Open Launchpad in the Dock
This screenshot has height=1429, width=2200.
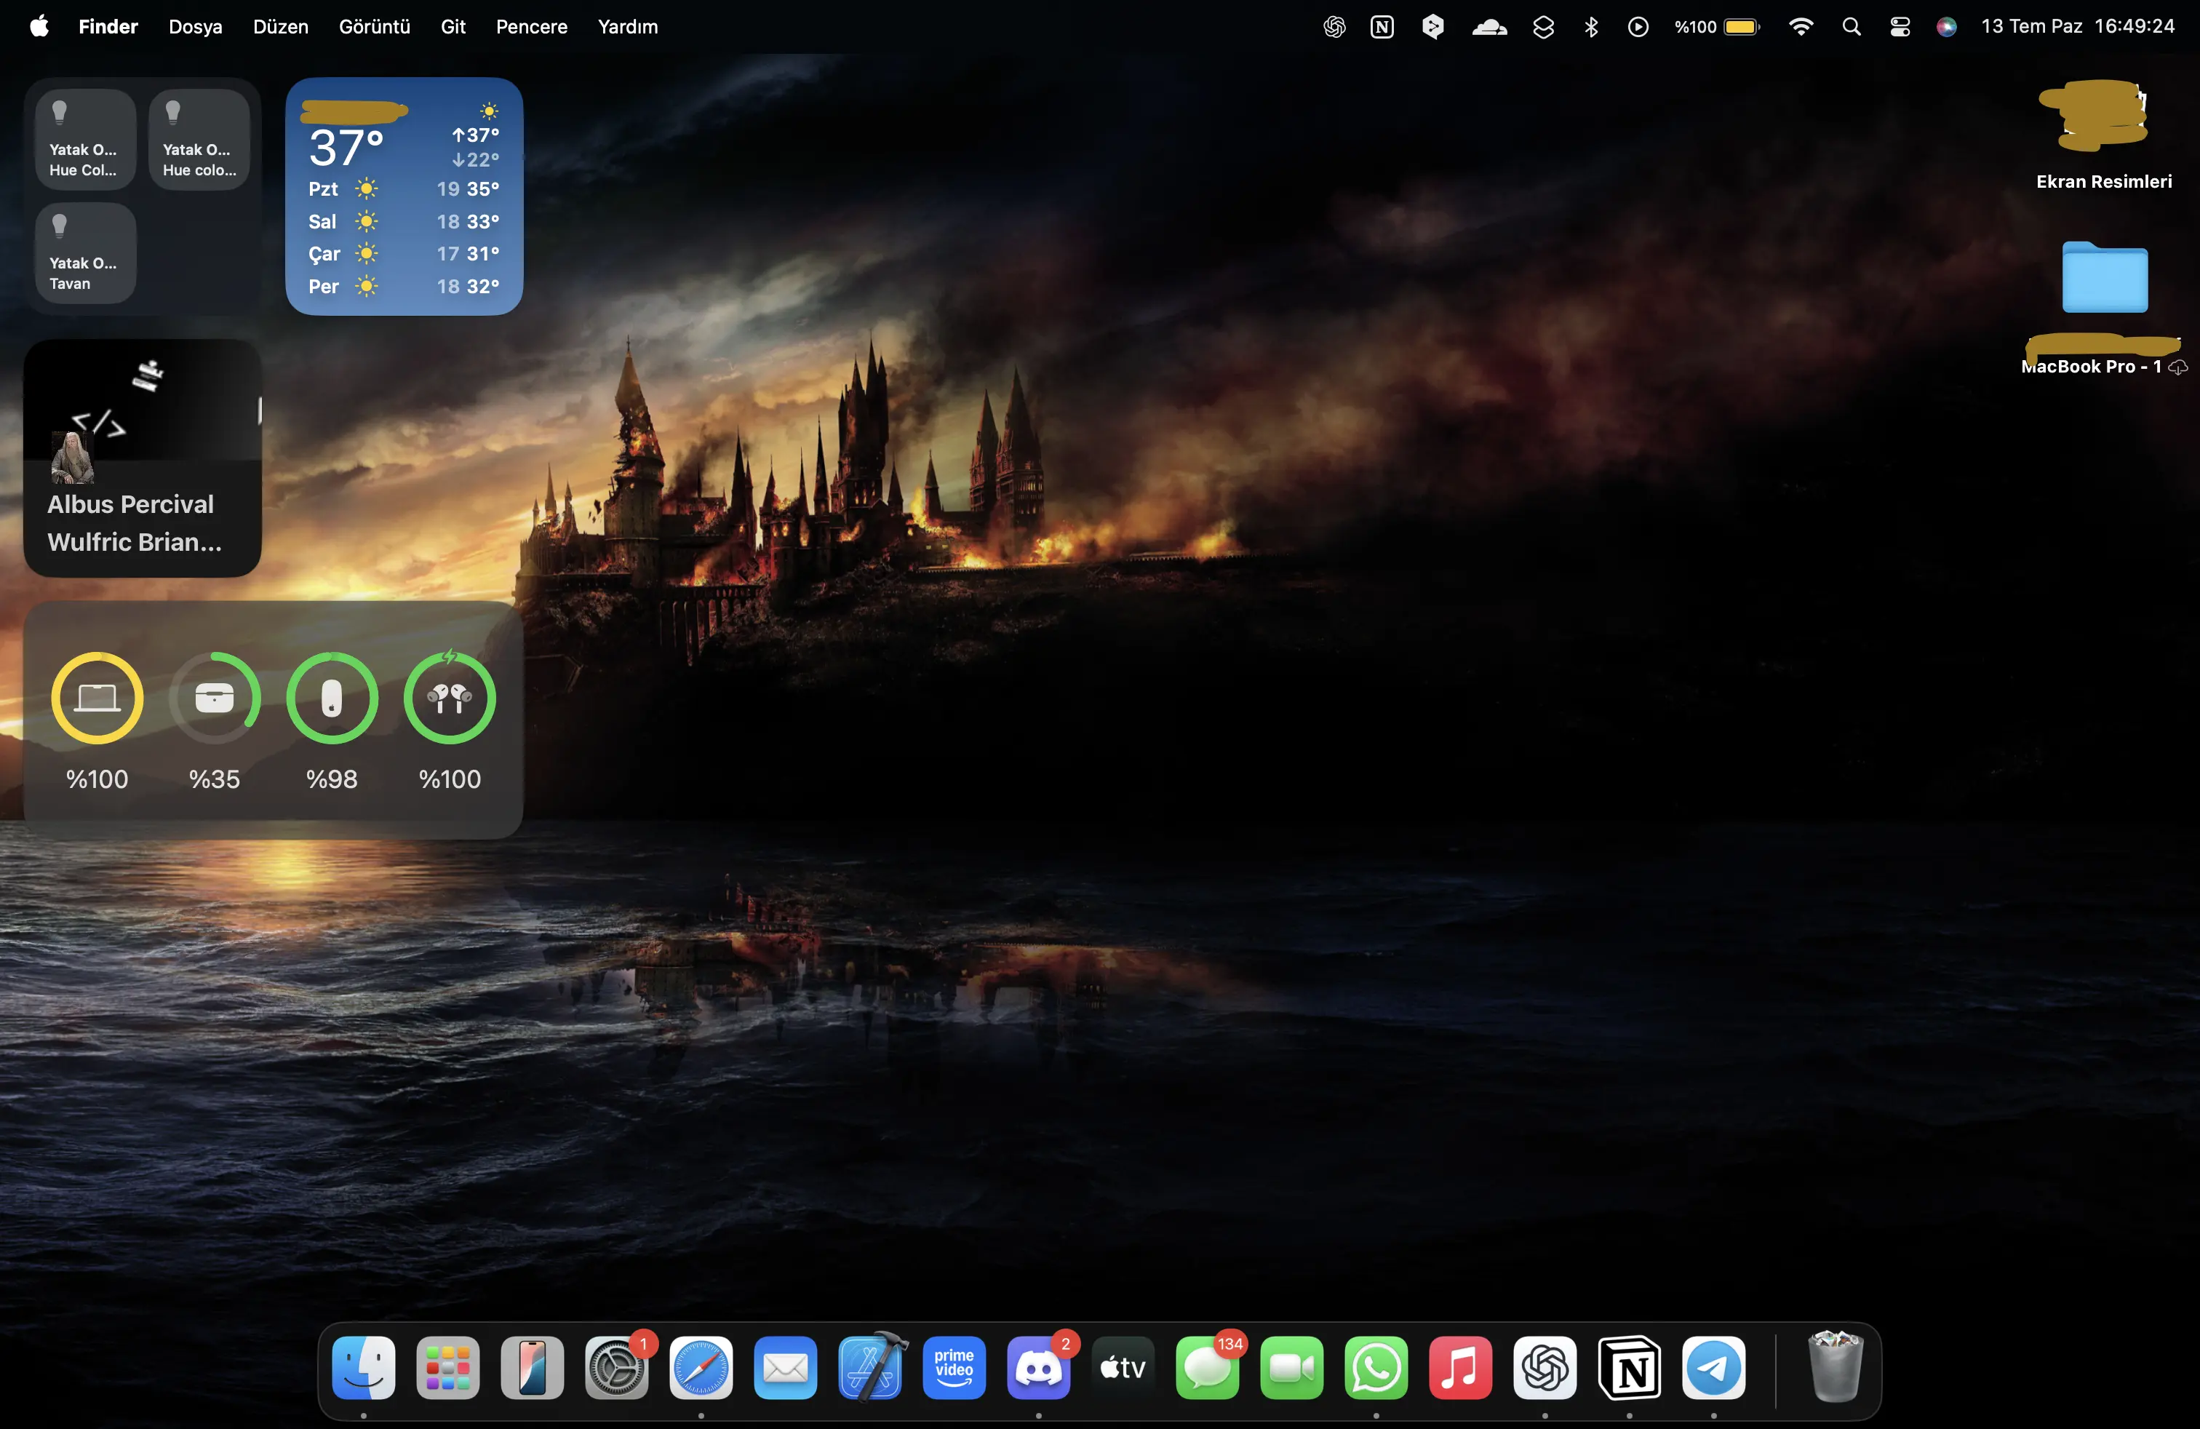447,1367
